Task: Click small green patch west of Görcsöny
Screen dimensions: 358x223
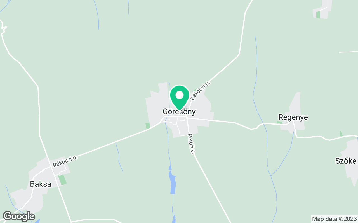Action: pos(148,126)
